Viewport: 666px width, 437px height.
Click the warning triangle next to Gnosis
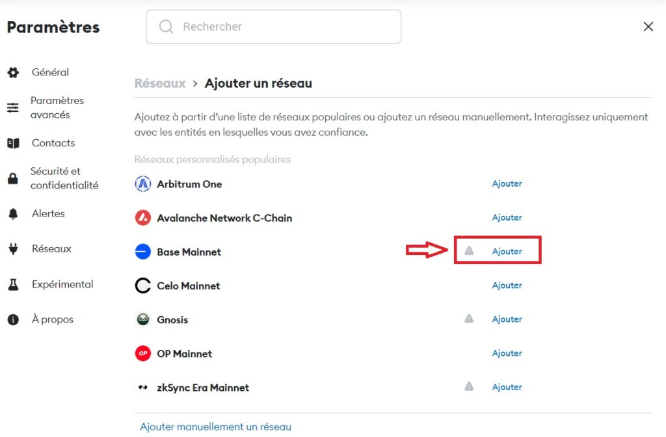(469, 319)
